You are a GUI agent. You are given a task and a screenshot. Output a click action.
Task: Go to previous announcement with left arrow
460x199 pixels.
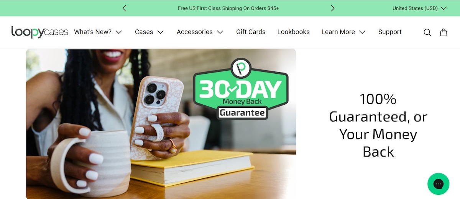(x=124, y=8)
